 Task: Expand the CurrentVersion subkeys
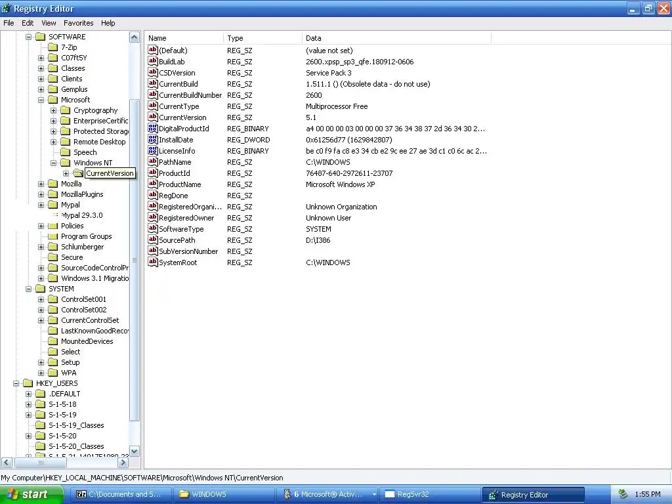tap(66, 173)
